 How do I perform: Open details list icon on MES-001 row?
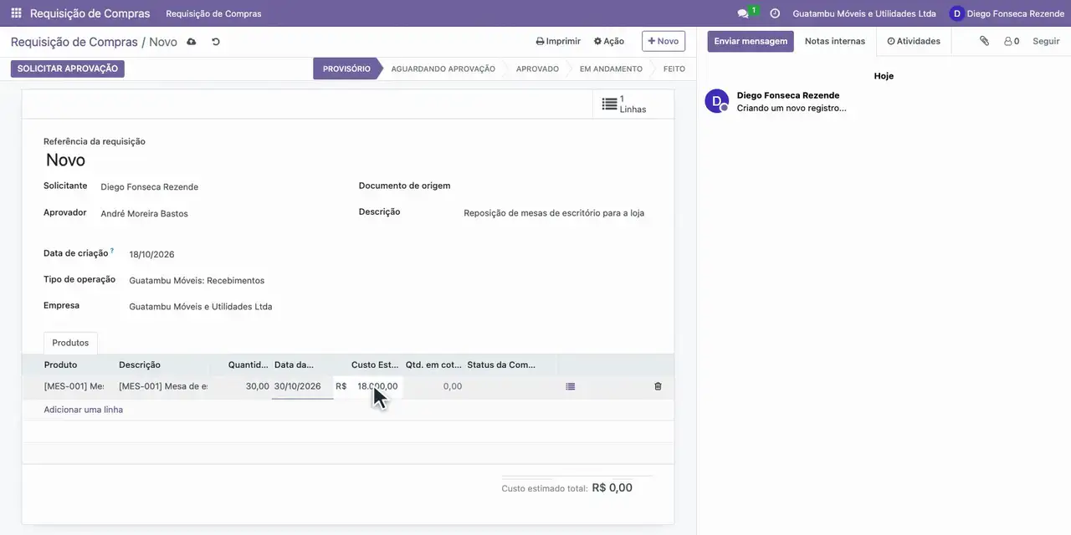click(571, 386)
